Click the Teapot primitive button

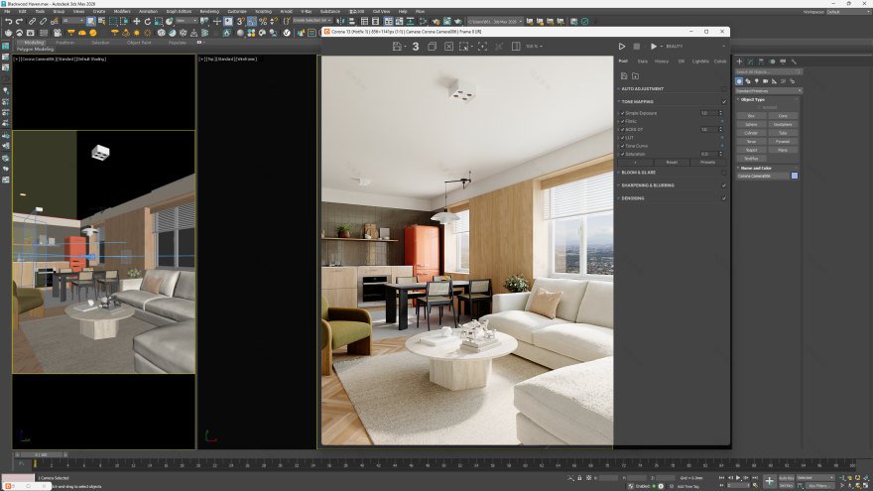(751, 150)
